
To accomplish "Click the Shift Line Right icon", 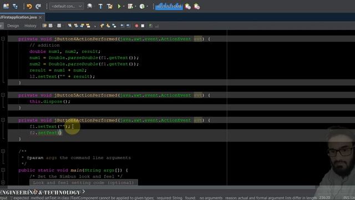I will pyautogui.click(x=128, y=26).
